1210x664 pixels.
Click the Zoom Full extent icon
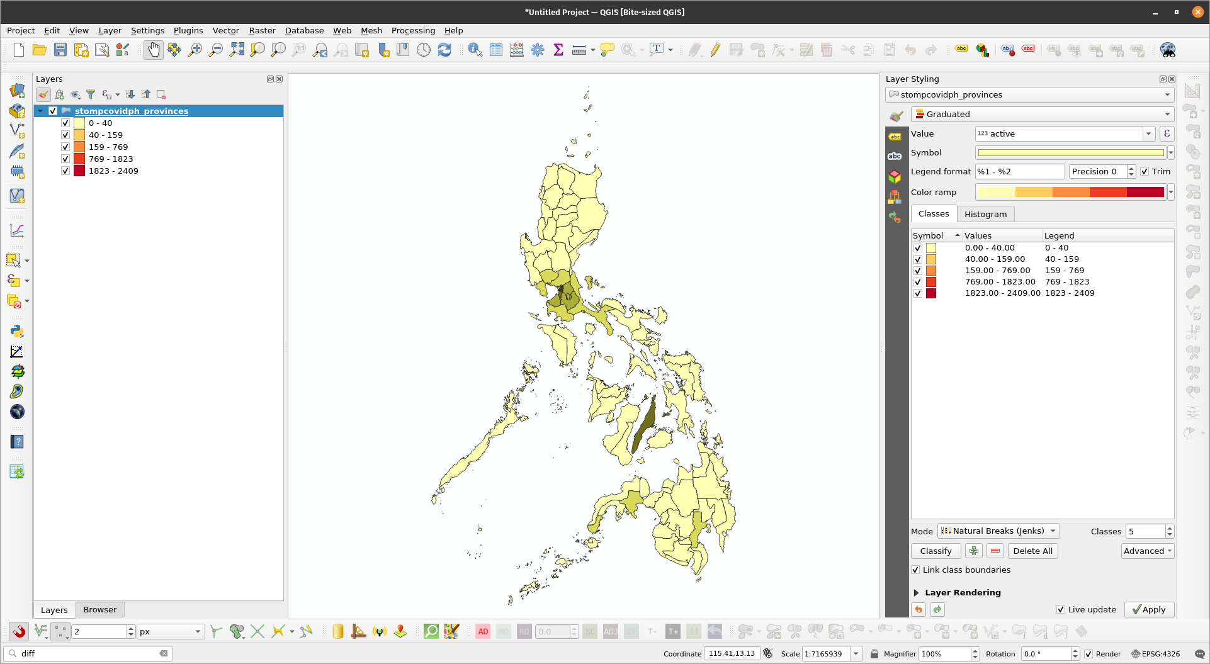pyautogui.click(x=237, y=50)
